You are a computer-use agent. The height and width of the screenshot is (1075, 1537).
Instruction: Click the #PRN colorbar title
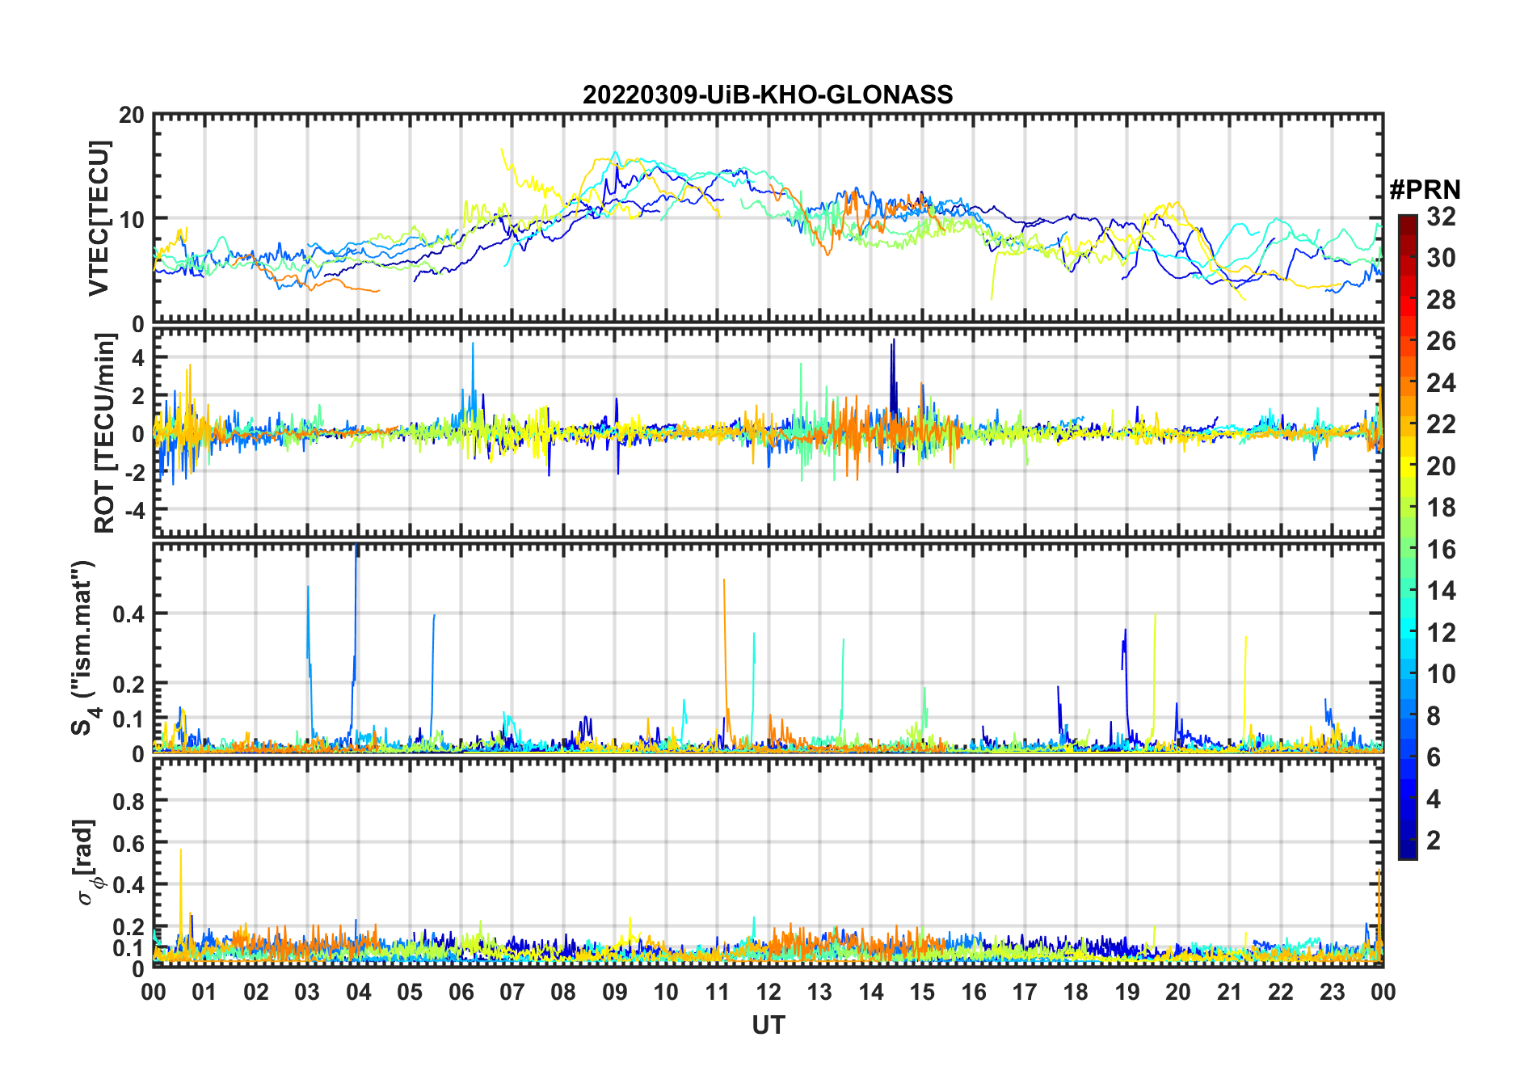point(1425,190)
